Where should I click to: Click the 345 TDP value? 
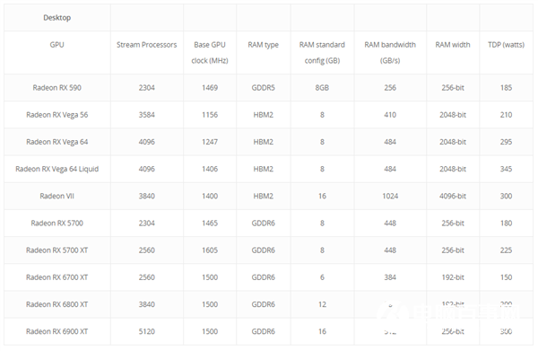[x=506, y=169]
